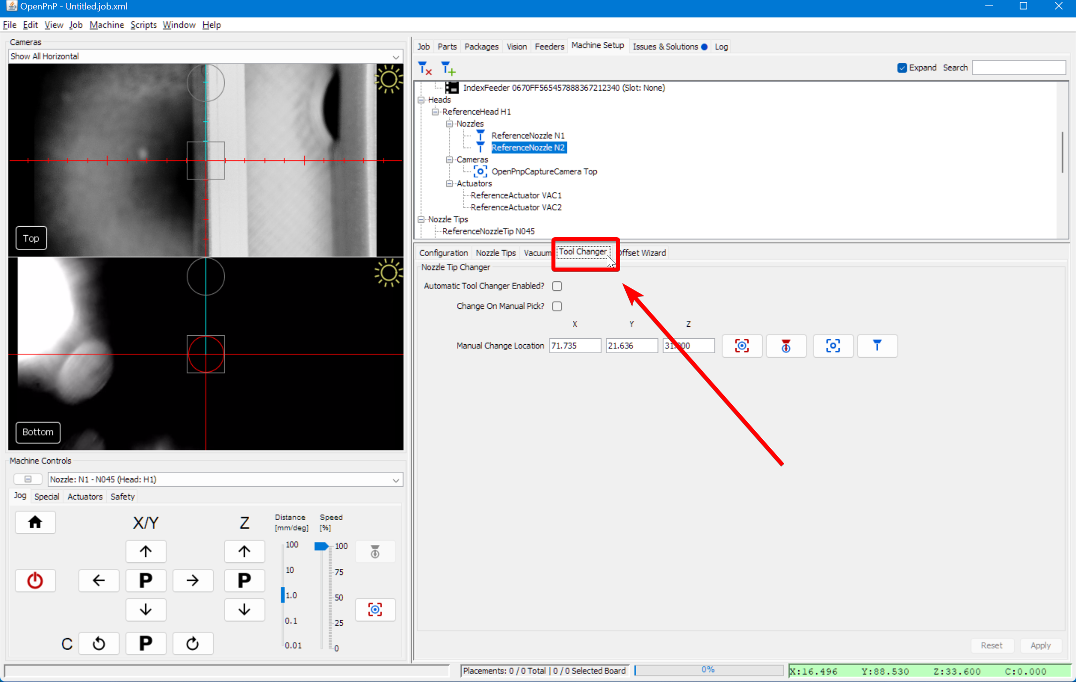Screen dimensions: 1076x682
Task: Toggle Change On Manual Pick checkbox
Action: tap(557, 306)
